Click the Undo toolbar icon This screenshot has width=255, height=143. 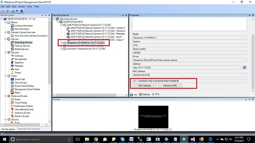point(7,11)
